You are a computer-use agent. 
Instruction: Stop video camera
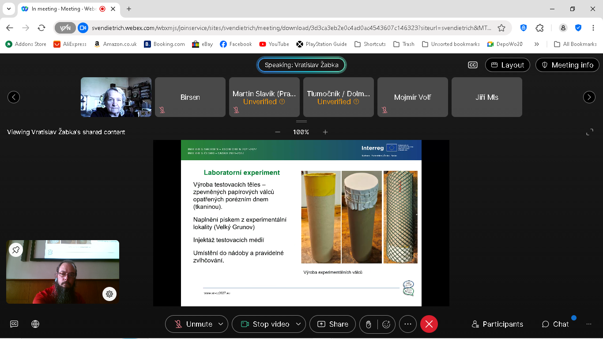[265, 324]
